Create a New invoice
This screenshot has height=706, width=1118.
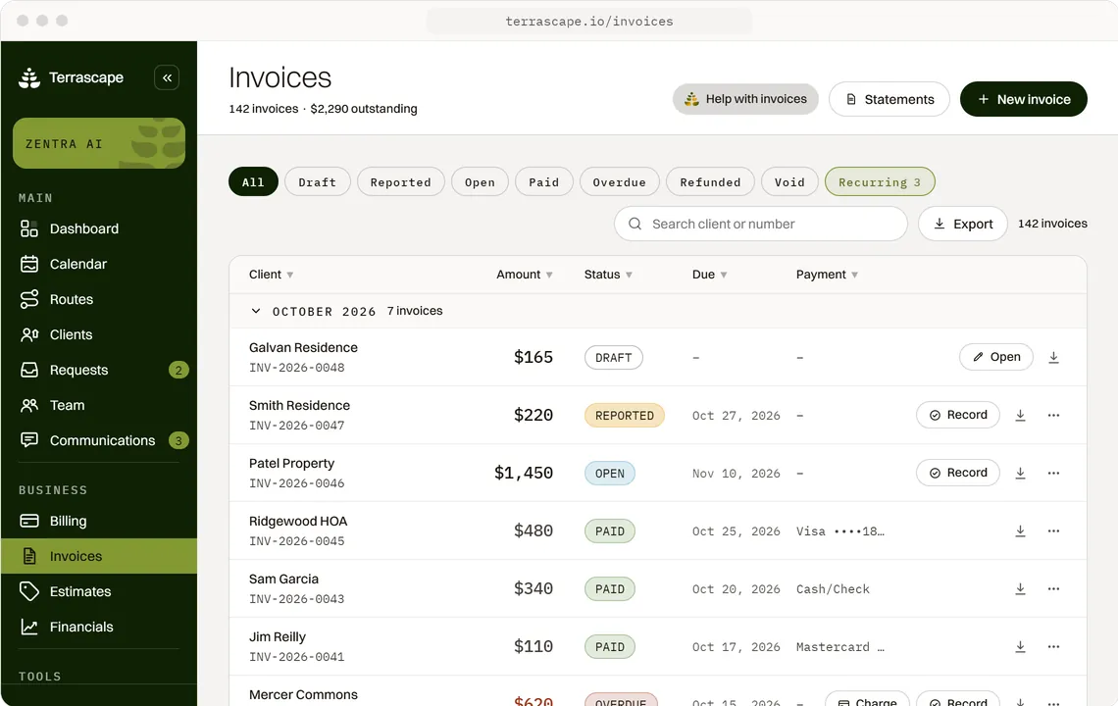coord(1023,99)
